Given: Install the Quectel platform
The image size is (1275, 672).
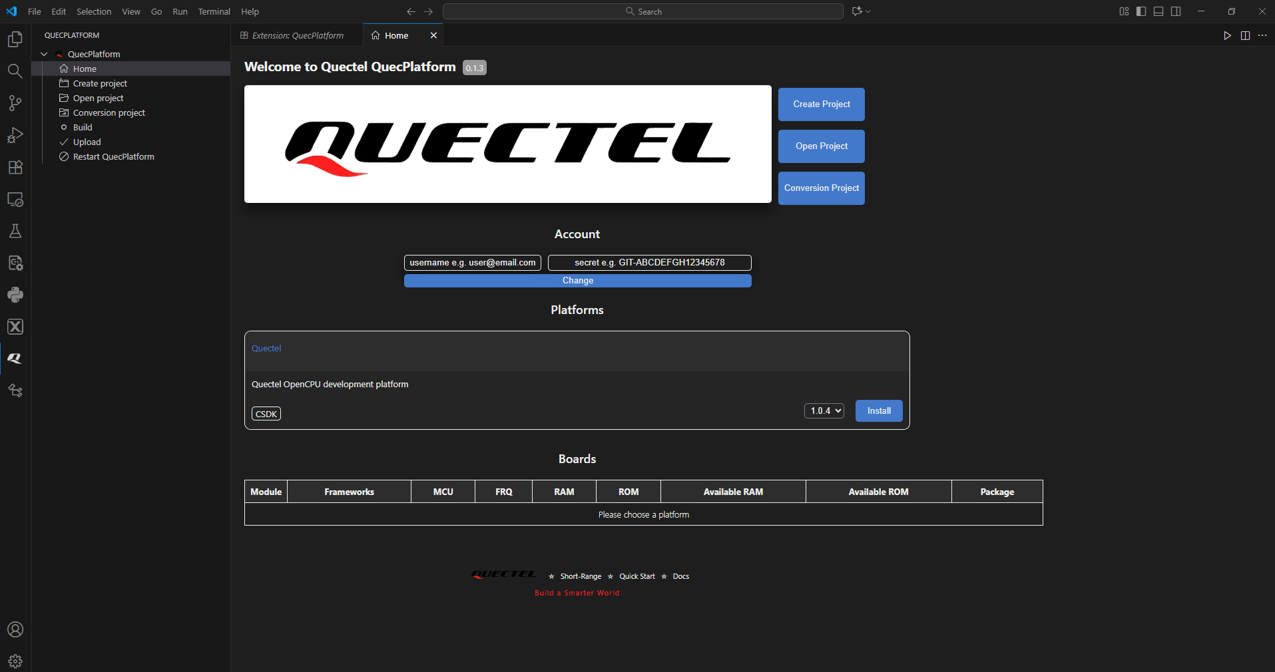Looking at the screenshot, I should (878, 411).
